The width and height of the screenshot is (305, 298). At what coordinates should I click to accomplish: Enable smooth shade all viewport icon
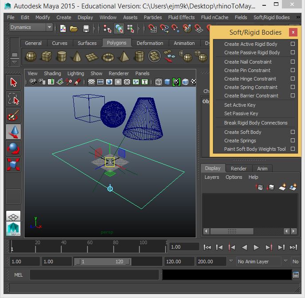167,82
